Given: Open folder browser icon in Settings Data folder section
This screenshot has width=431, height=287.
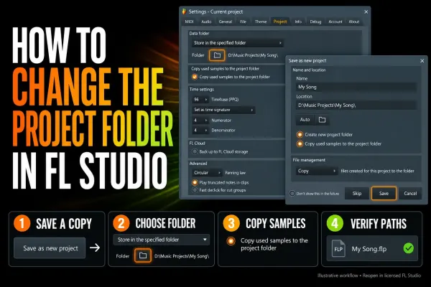Looking at the screenshot, I should [217, 55].
